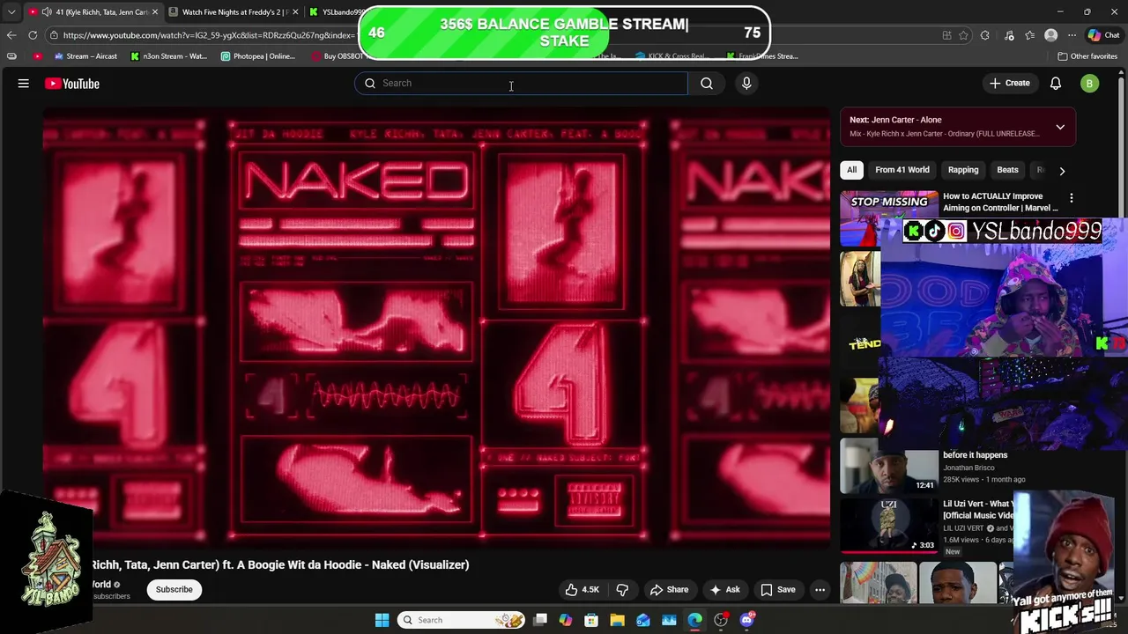
Task: Mute the playing YouTube tab speaker icon
Action: click(46, 12)
